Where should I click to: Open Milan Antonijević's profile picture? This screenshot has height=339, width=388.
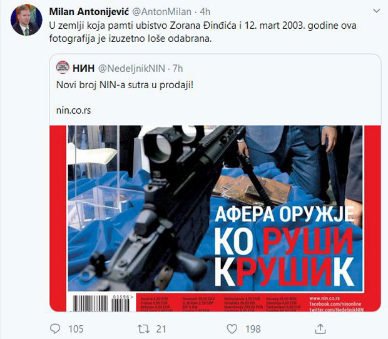click(x=26, y=20)
